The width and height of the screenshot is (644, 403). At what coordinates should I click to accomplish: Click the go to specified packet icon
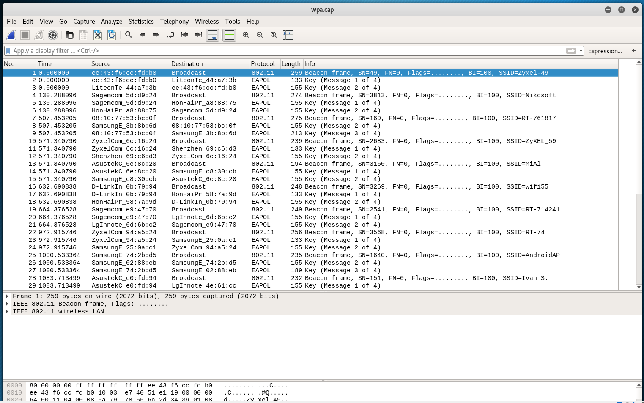click(170, 35)
